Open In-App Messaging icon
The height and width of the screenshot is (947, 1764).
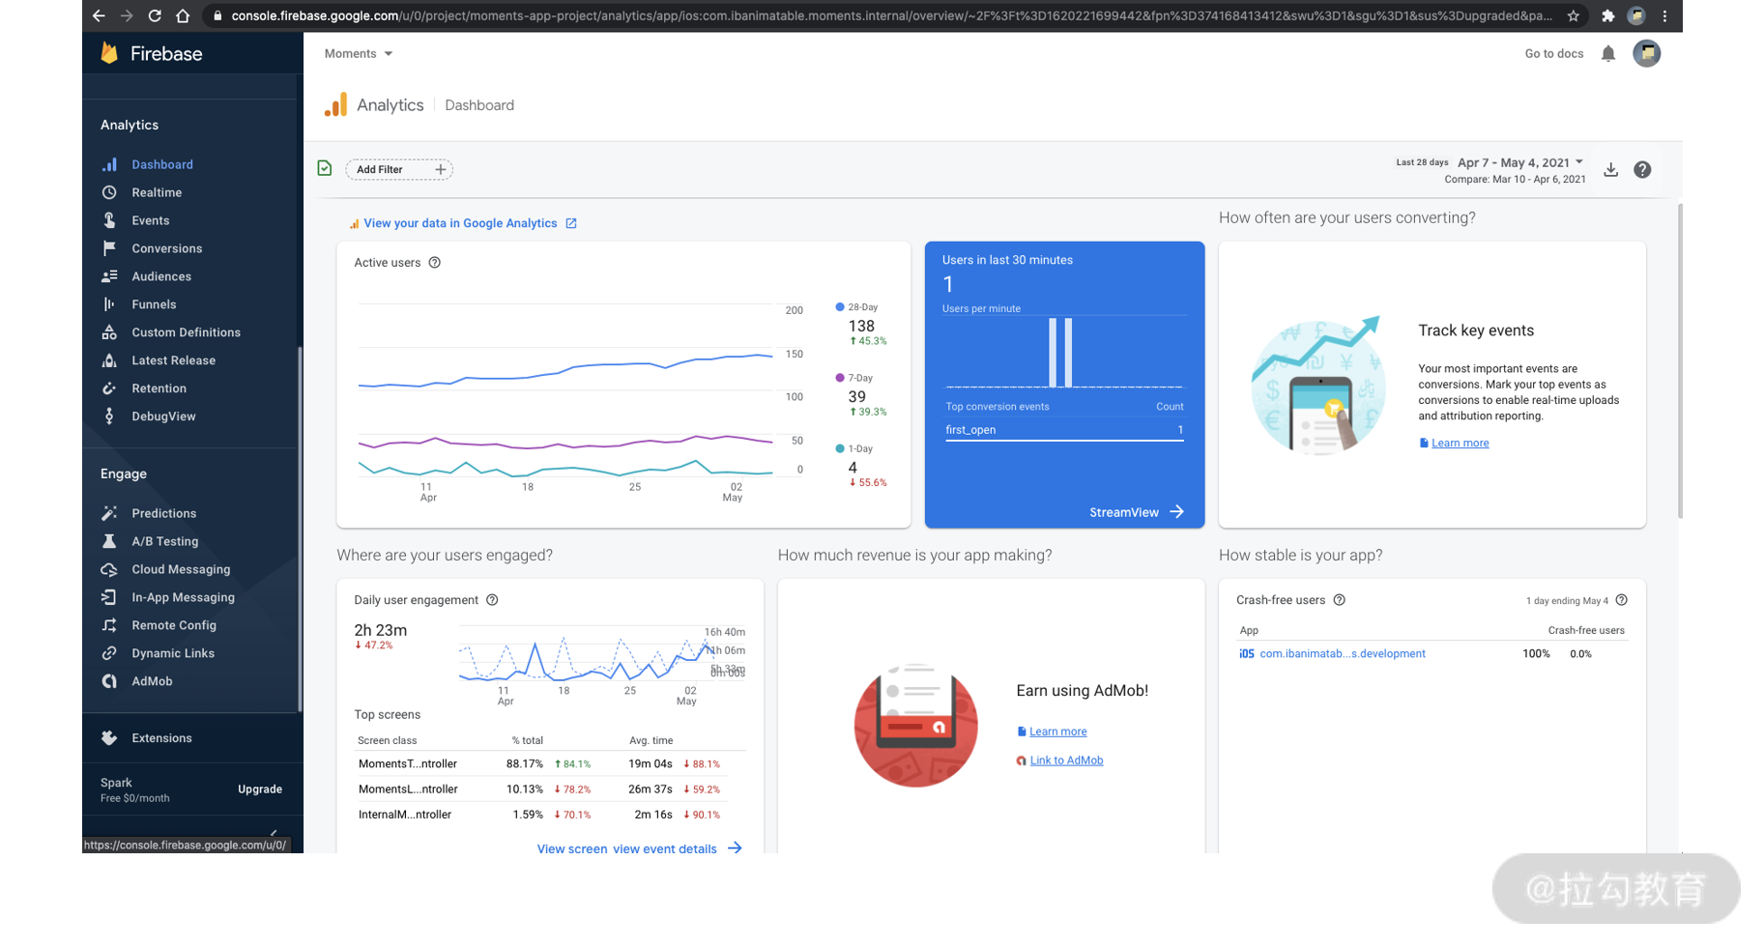[x=109, y=597]
